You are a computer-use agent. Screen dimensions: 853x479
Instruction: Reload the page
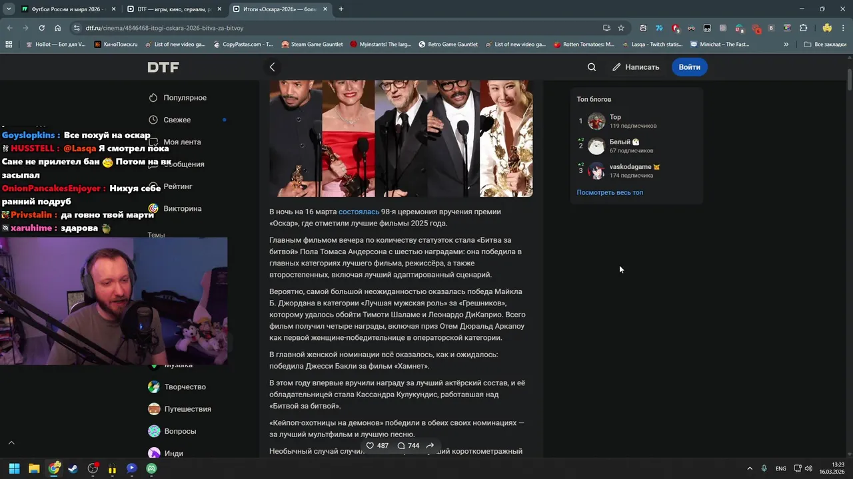tap(41, 28)
